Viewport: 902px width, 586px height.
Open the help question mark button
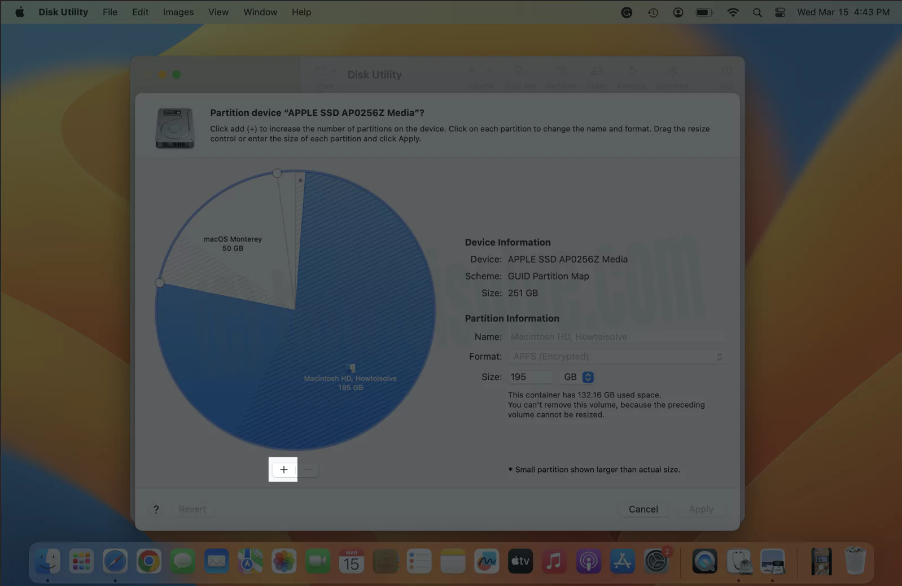tap(156, 509)
